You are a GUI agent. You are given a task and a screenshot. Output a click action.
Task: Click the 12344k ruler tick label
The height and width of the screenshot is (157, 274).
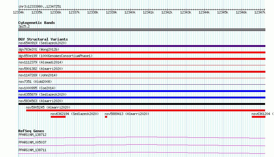pos(204,12)
